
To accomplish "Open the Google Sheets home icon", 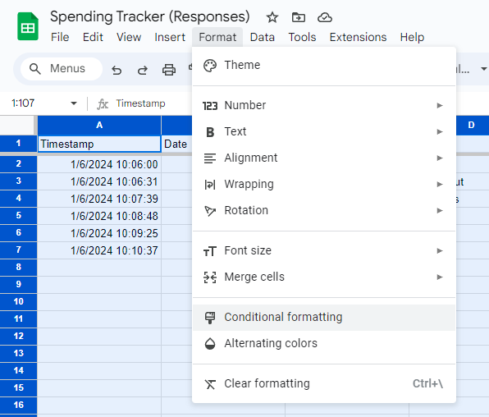I will [28, 26].
